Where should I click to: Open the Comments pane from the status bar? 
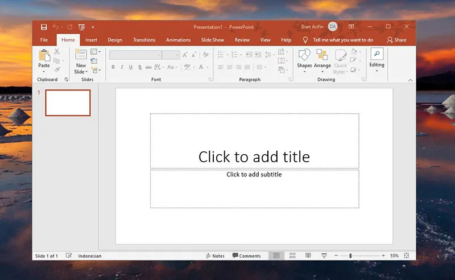(x=246, y=256)
